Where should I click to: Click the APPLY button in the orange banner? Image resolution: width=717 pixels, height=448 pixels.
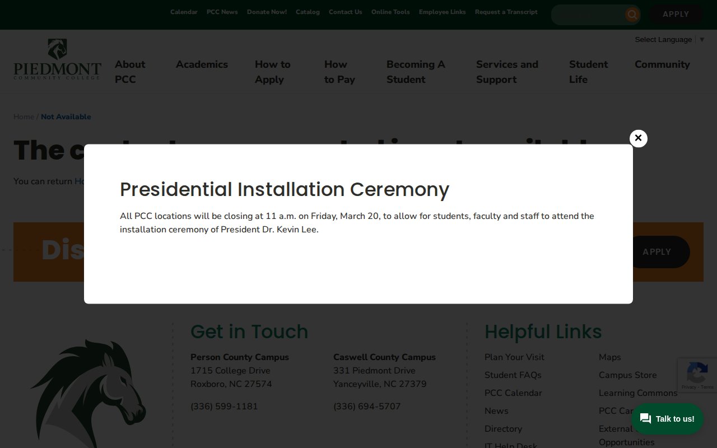click(657, 251)
